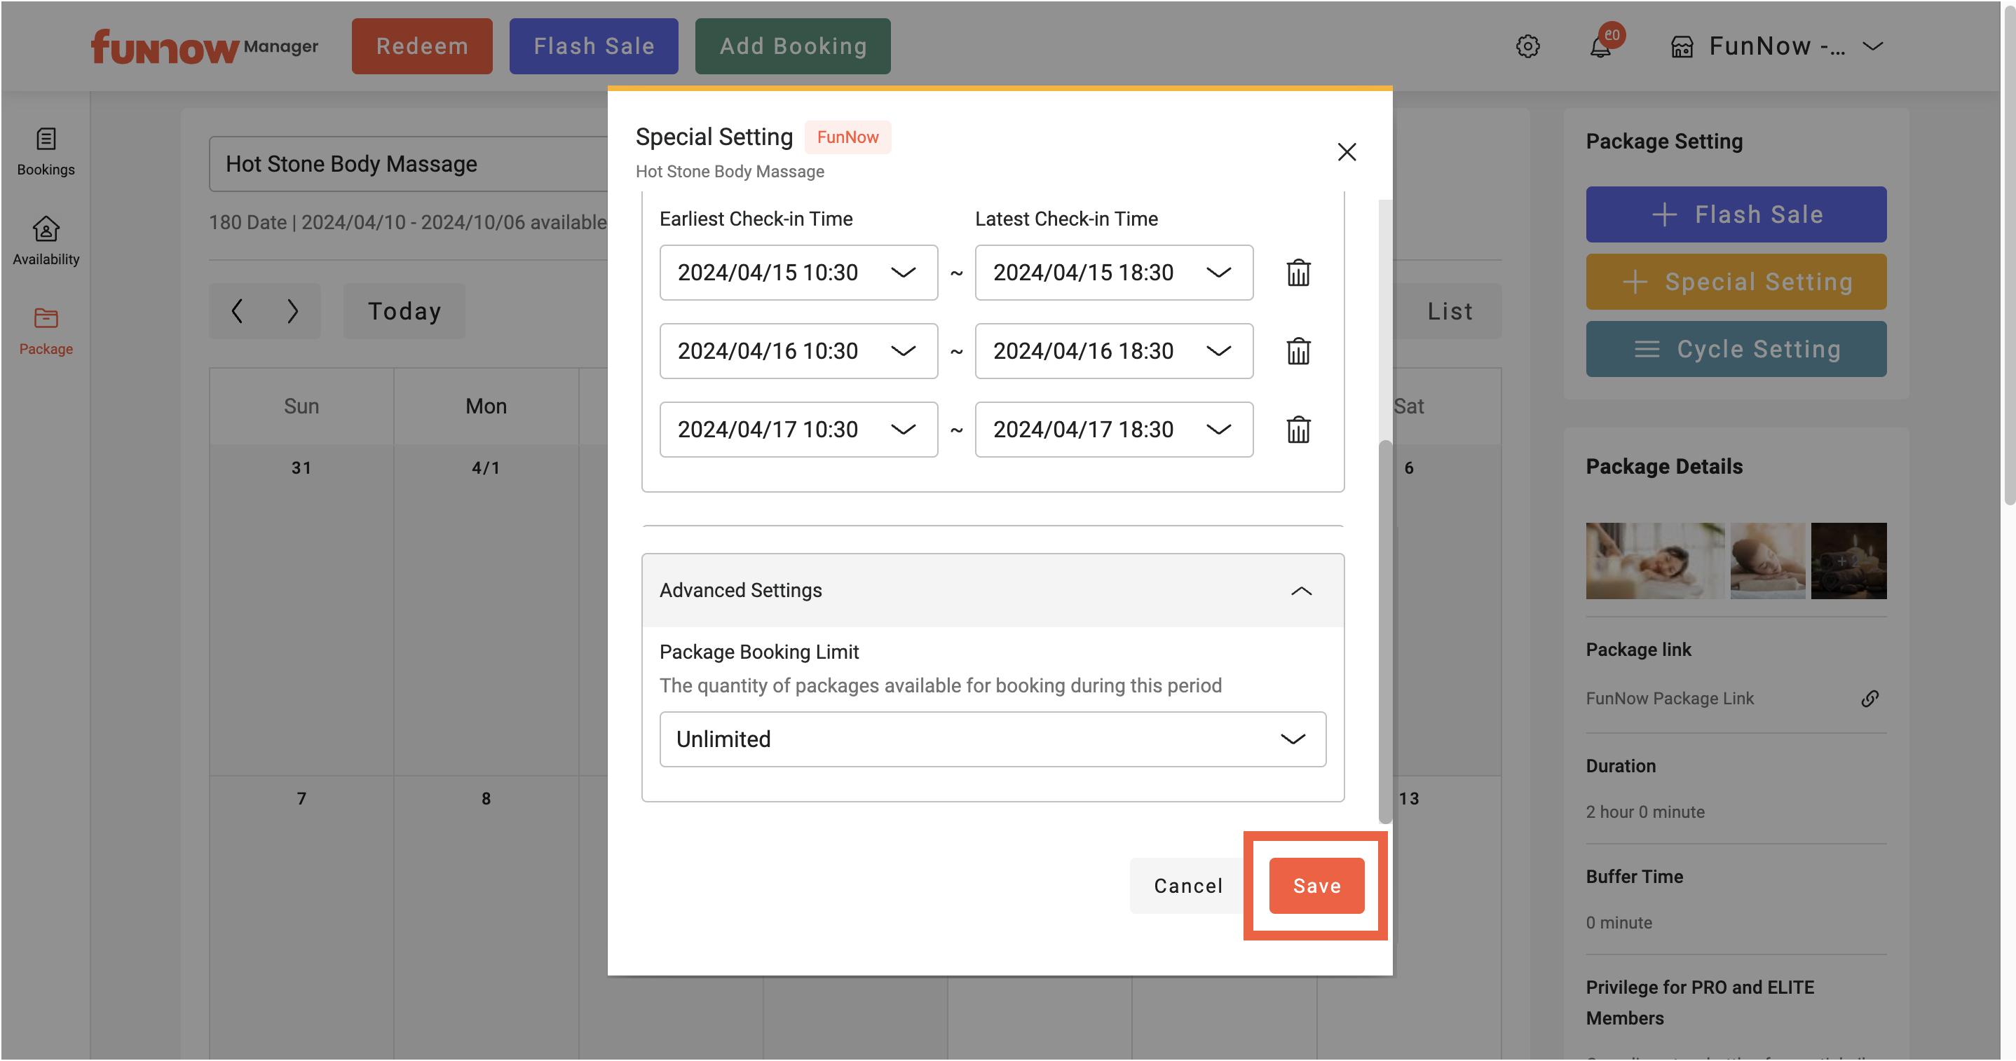Select calendar date 8
Image resolution: width=2016 pixels, height=1061 pixels.
click(x=486, y=799)
